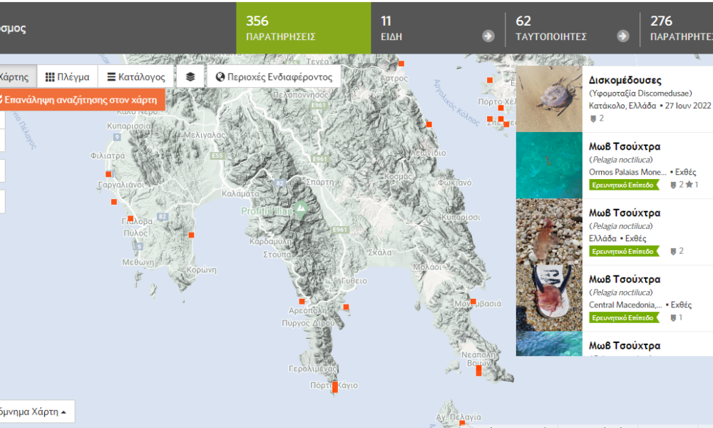Open the Δισκομέδουσες jellyfish thumbnail
The height and width of the screenshot is (428, 713).
(549, 99)
